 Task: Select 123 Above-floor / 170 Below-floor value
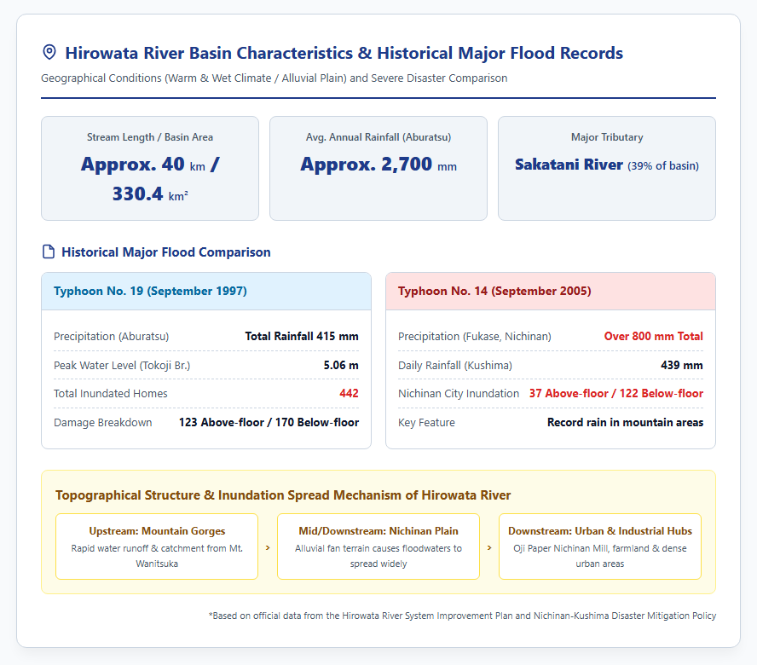269,423
